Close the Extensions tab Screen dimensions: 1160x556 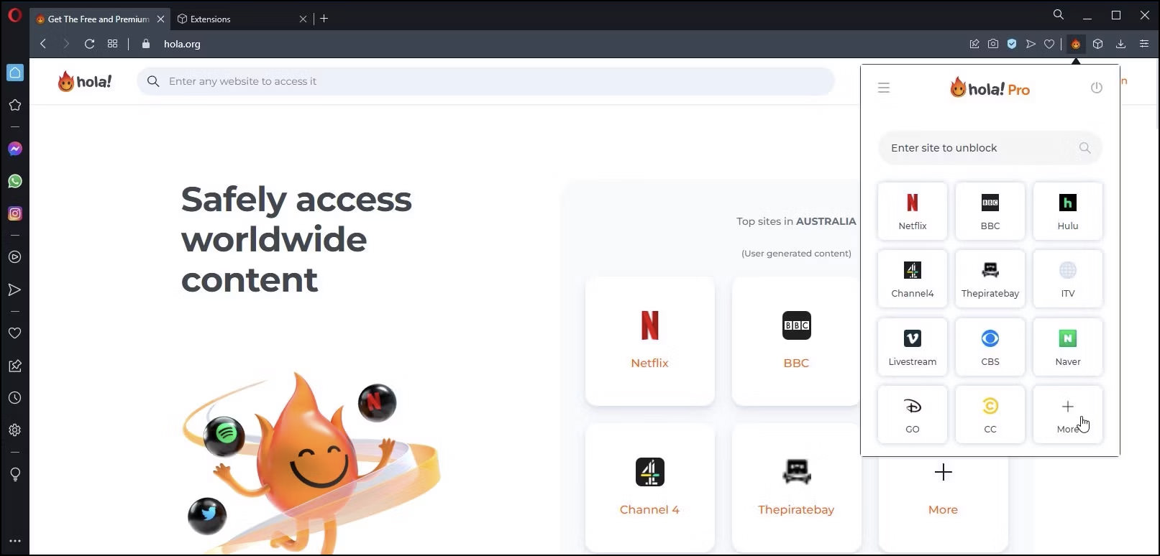[x=303, y=19]
